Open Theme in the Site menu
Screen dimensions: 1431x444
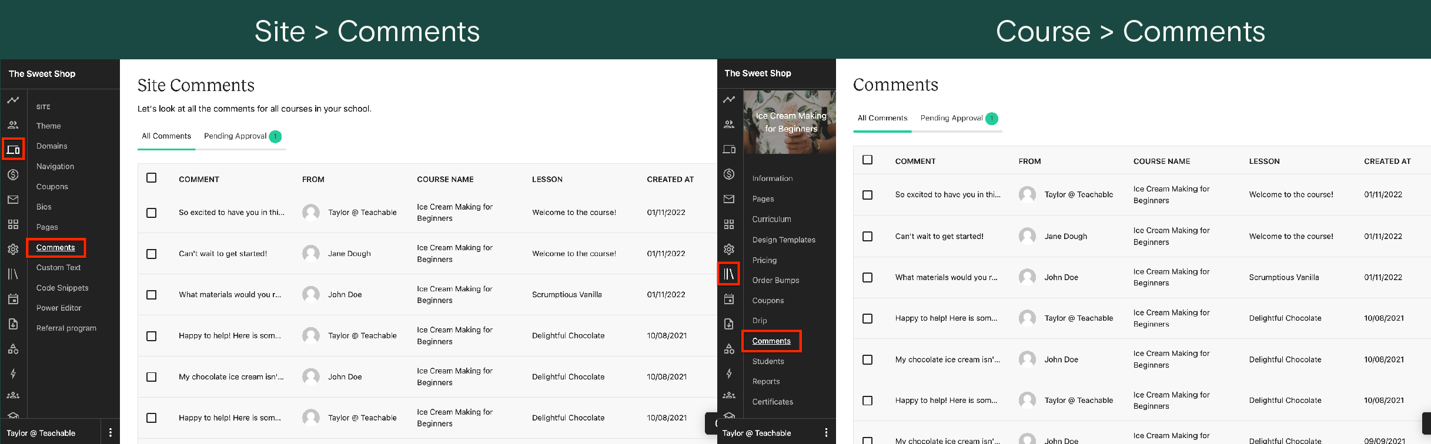point(49,126)
